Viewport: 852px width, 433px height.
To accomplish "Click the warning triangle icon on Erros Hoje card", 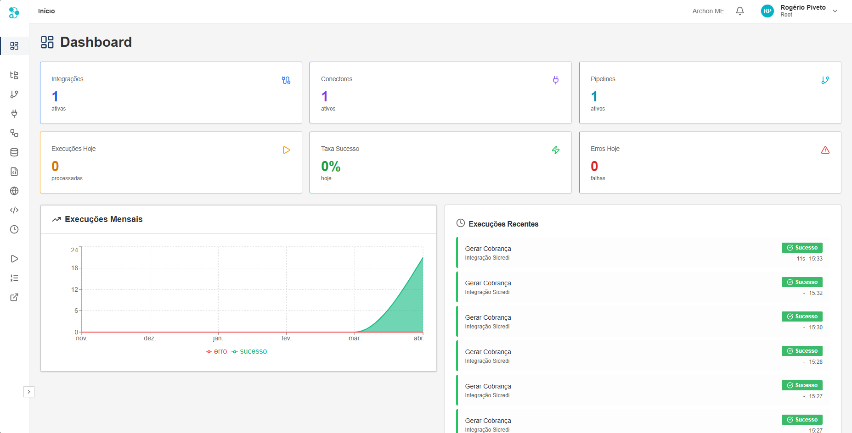I will tap(825, 150).
